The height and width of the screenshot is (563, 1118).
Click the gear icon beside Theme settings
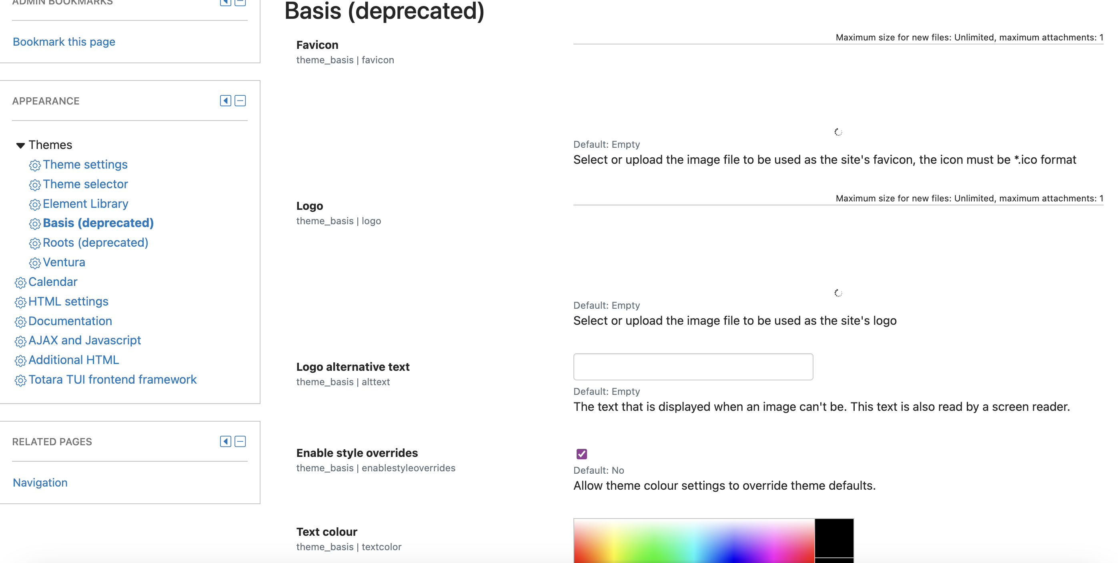tap(35, 165)
